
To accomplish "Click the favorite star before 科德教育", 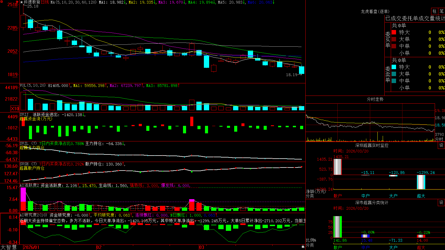I will [21, 2].
